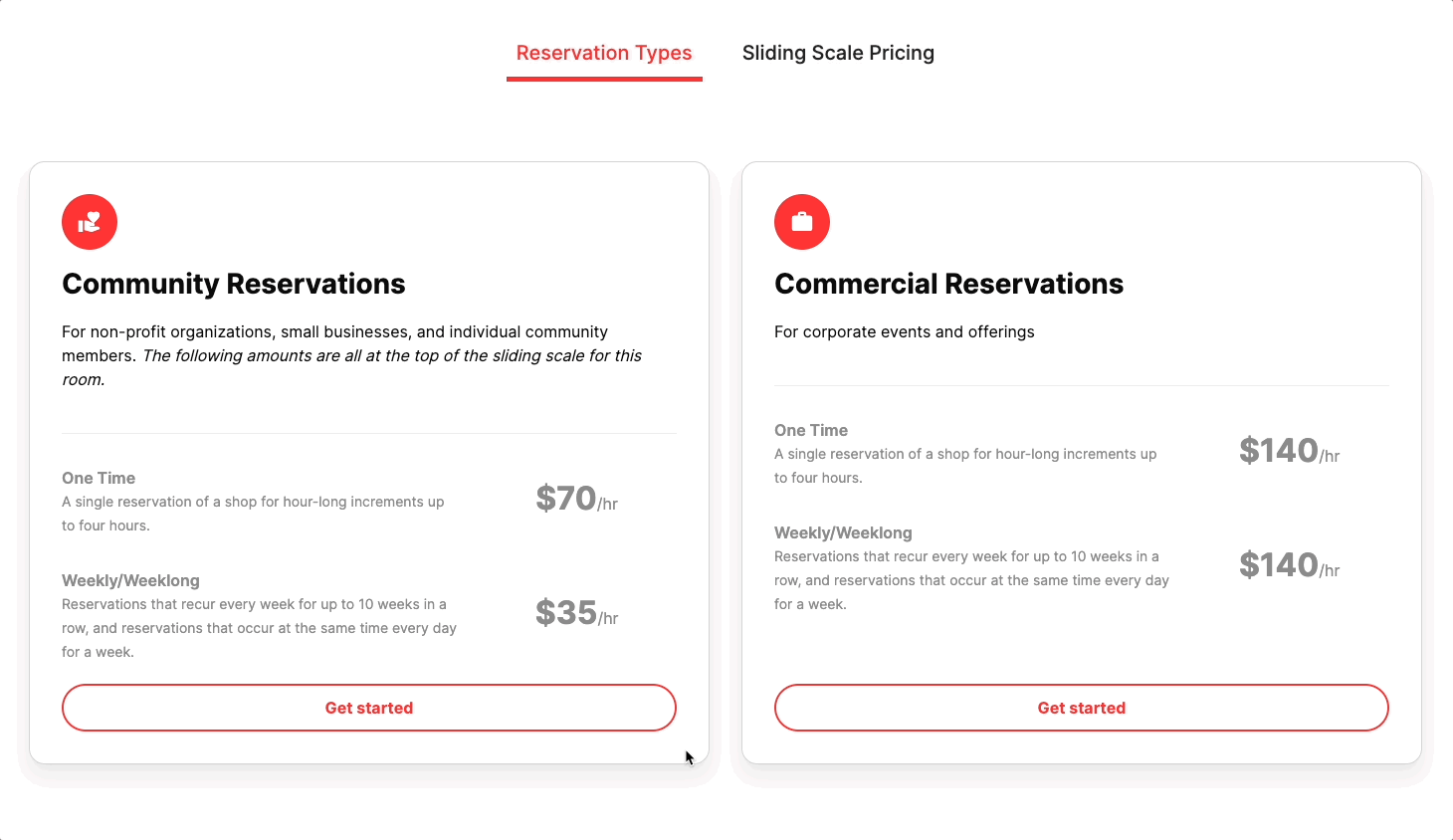Click the Commercial Reservations heading
This screenshot has width=1453, height=840.
coord(948,284)
